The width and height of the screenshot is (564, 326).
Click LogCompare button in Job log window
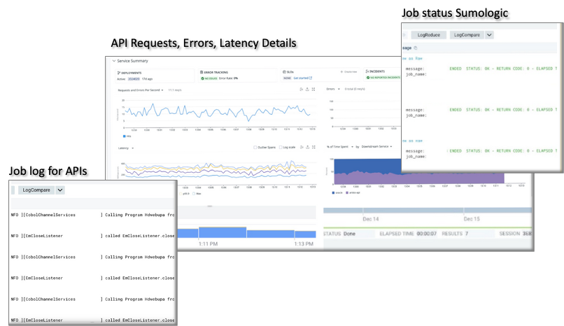click(x=36, y=190)
